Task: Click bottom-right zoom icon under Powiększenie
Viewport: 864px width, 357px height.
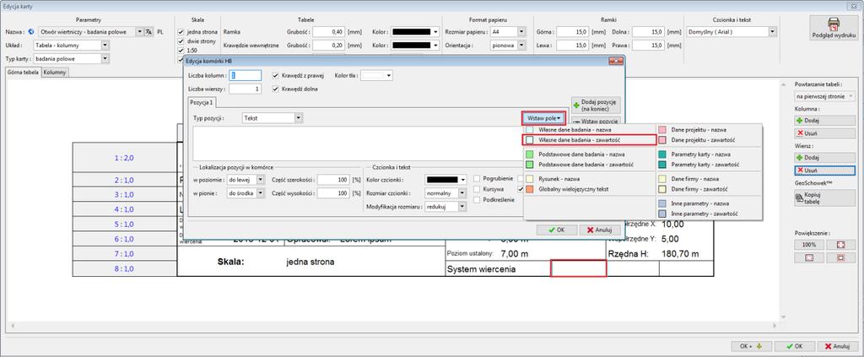Action: click(x=840, y=257)
